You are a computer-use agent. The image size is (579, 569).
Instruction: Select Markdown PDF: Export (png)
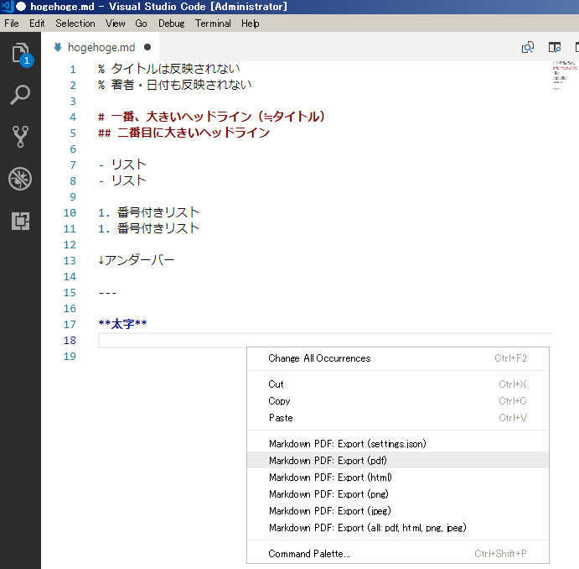point(398,494)
